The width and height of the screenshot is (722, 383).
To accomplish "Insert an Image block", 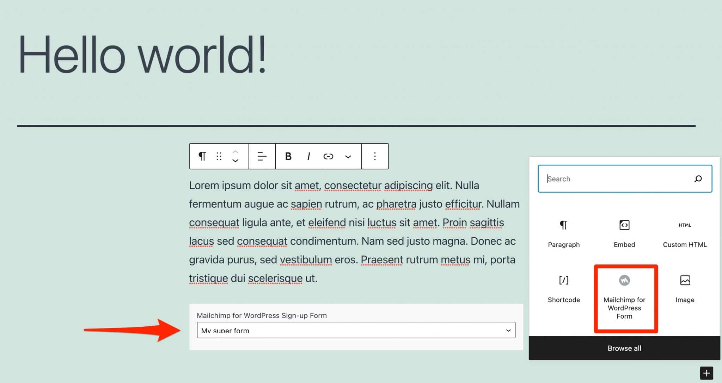I will (x=685, y=289).
